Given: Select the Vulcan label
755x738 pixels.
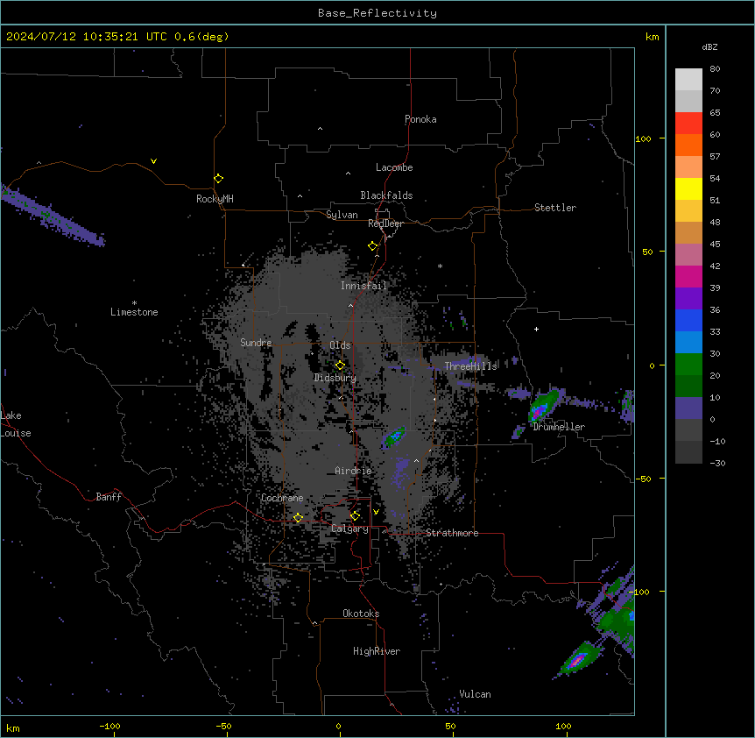Looking at the screenshot, I should pyautogui.click(x=476, y=694).
